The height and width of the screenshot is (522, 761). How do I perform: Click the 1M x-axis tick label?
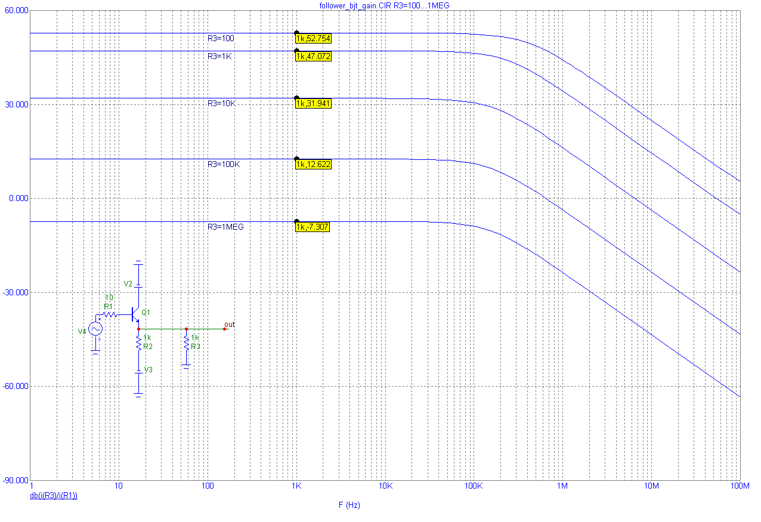pos(562,486)
